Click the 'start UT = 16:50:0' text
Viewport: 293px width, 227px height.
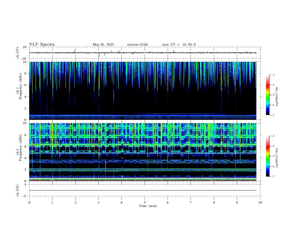coord(179,45)
